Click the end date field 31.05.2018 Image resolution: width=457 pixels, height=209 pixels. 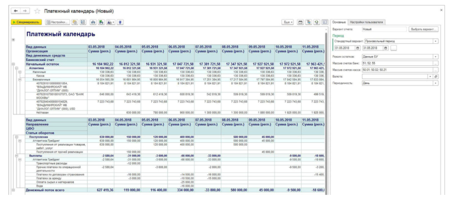coord(373,48)
